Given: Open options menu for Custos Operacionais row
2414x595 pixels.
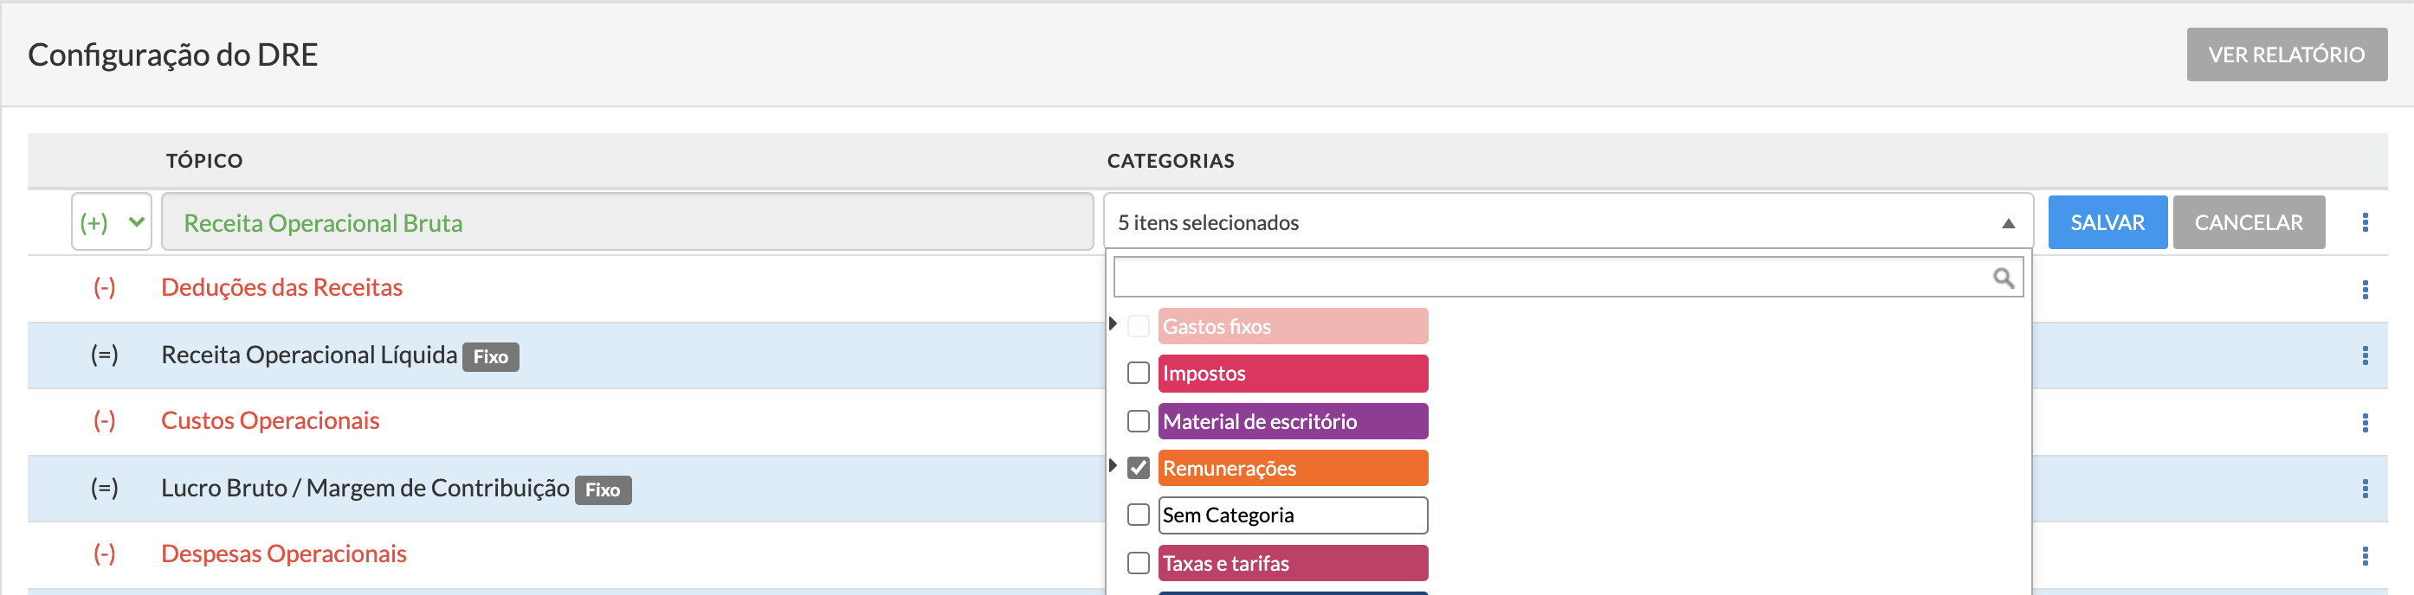Looking at the screenshot, I should 2365,423.
